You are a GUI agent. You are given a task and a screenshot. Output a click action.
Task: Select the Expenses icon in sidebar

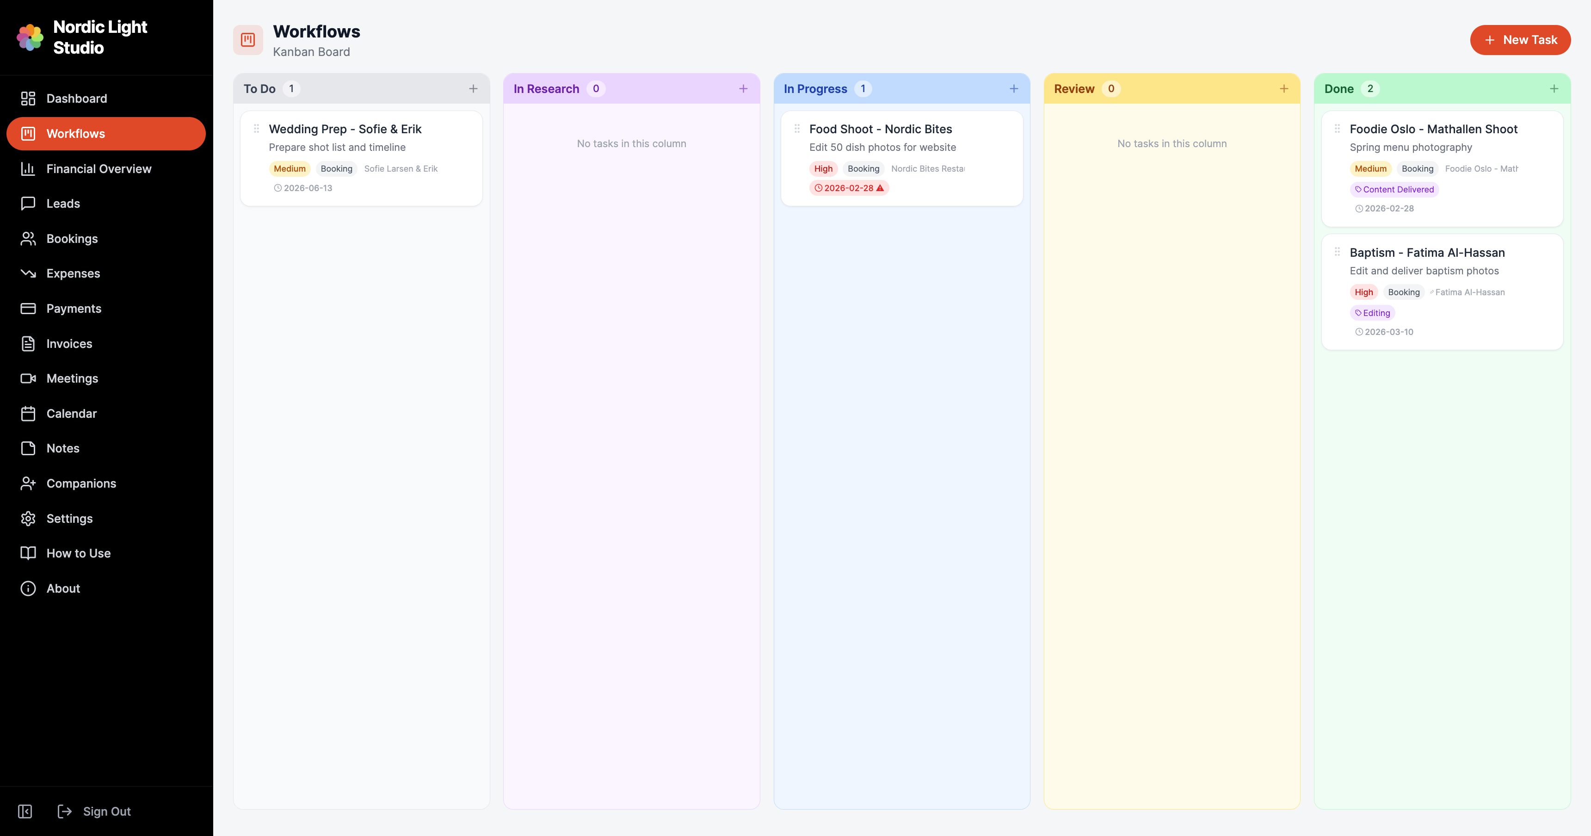[28, 273]
